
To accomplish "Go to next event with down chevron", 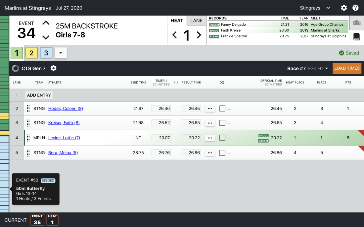I will coord(46,37).
